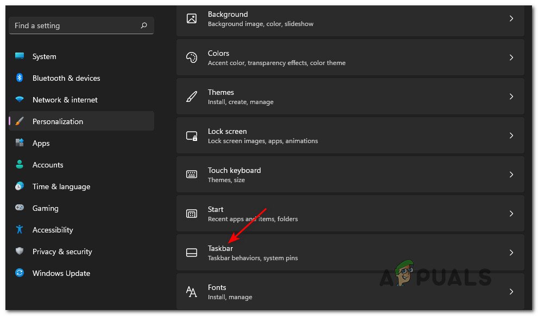
Task: Open Time & language settings
Action: click(61, 186)
